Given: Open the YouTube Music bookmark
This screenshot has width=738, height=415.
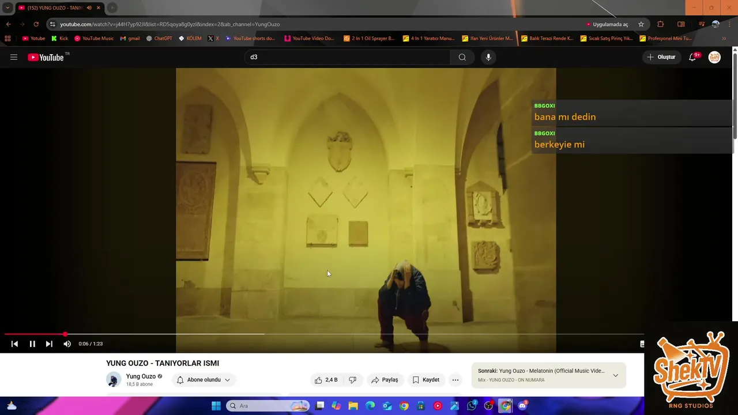Looking at the screenshot, I should 93,39.
